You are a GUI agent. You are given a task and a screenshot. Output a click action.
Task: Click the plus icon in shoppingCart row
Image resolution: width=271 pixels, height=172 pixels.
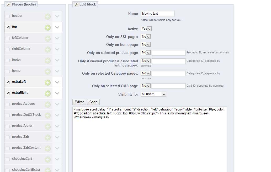(x=48, y=159)
